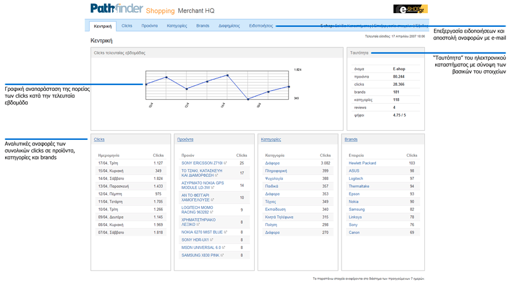The width and height of the screenshot is (514, 286).
Task: Open ΑΣΥΡΜΑΤΟ NOKIA GPS MODULE product link
Action: click(203, 185)
